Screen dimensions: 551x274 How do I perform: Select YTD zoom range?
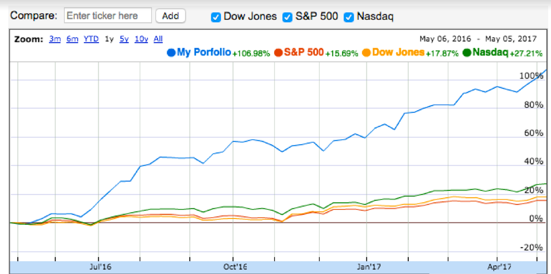pyautogui.click(x=91, y=39)
